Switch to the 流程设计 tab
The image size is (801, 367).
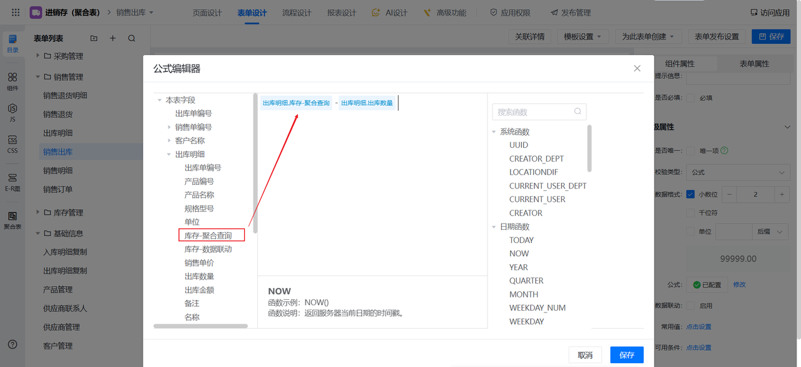[x=297, y=13]
